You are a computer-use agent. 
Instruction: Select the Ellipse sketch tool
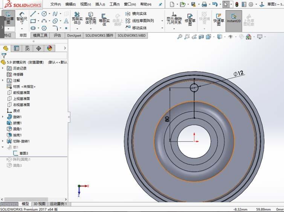click(55, 21)
